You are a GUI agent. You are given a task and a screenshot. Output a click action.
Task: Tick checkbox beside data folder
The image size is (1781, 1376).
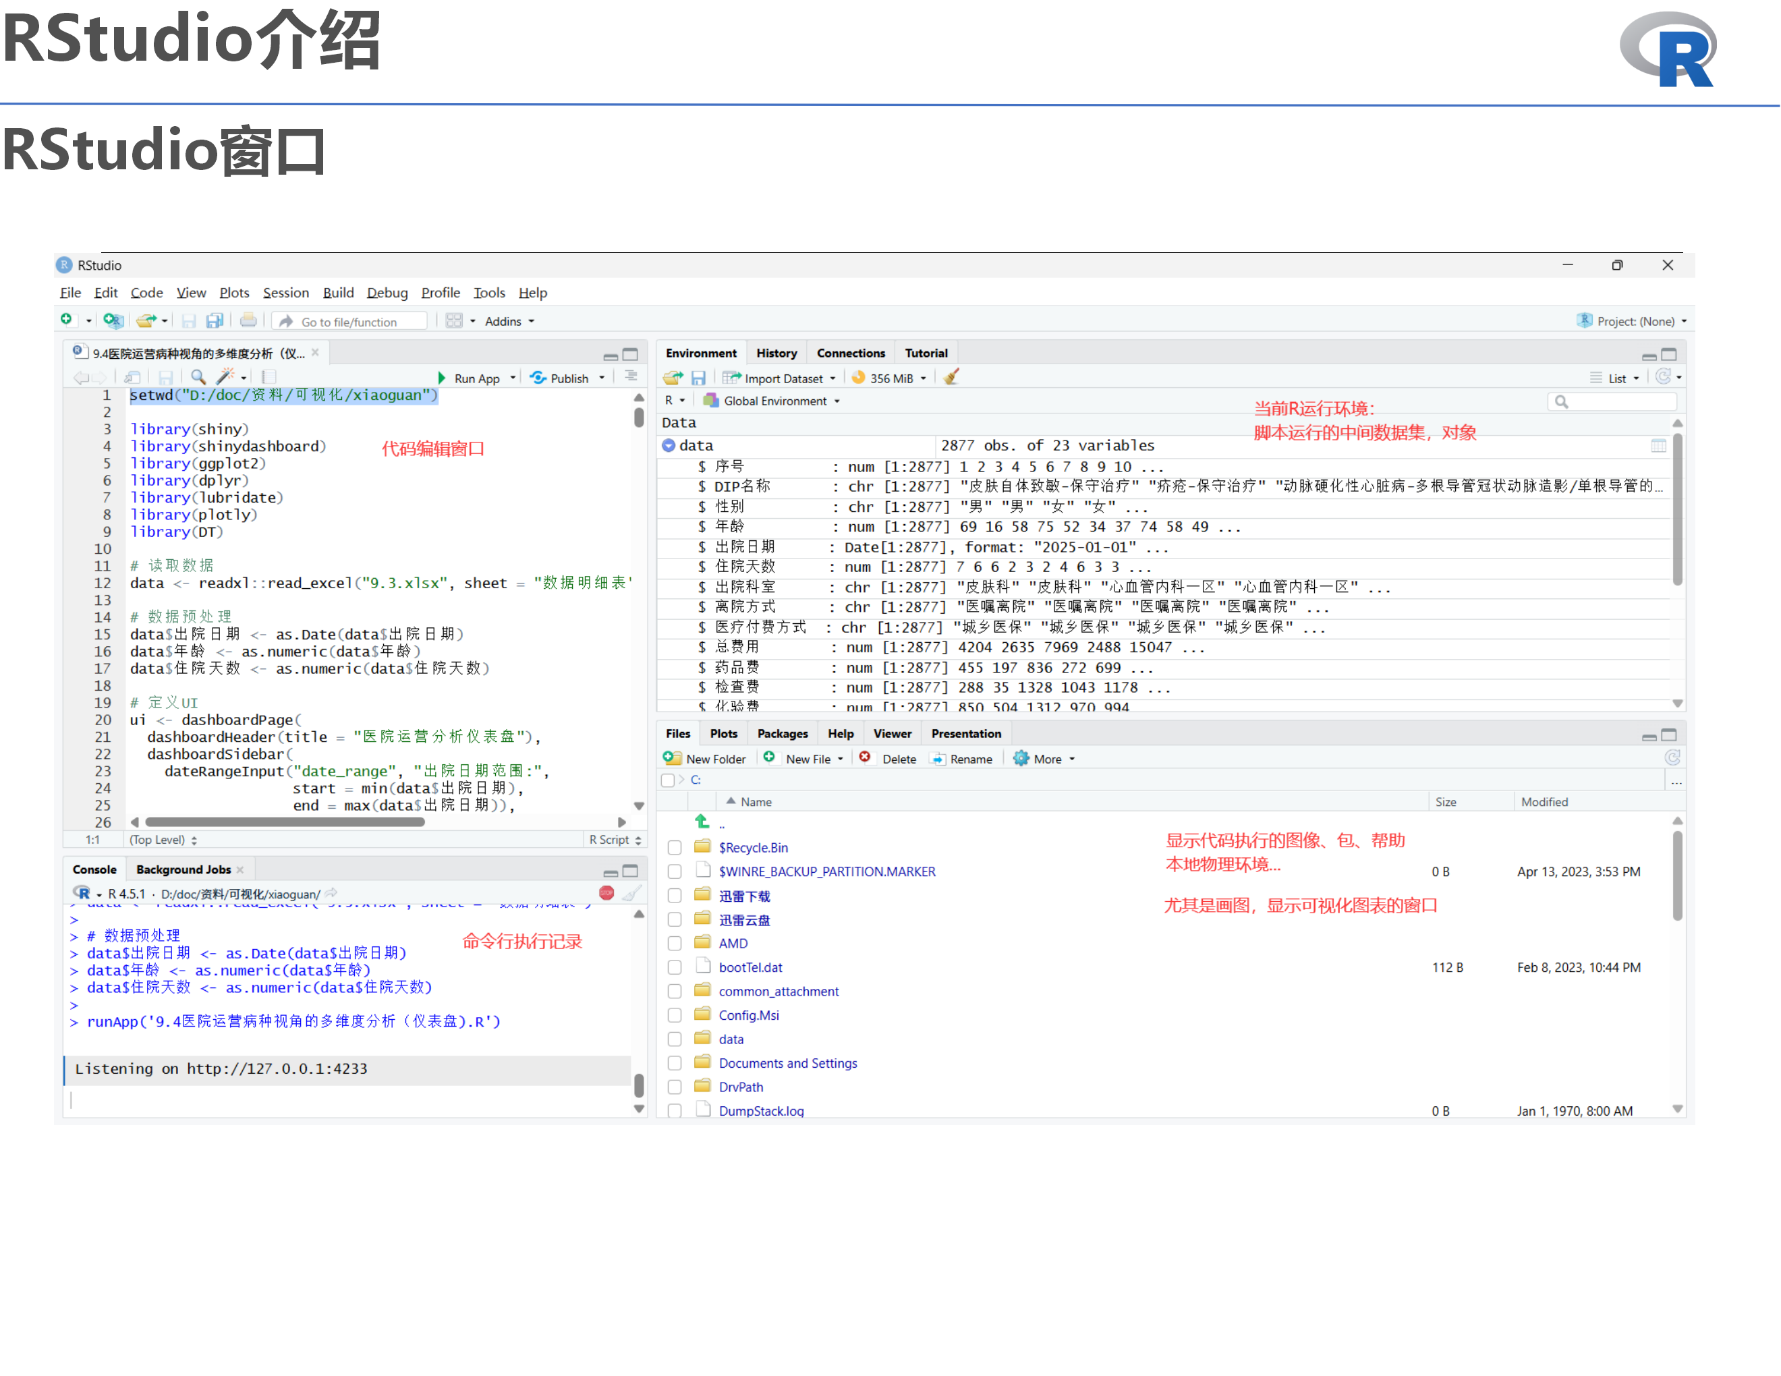coord(675,1039)
